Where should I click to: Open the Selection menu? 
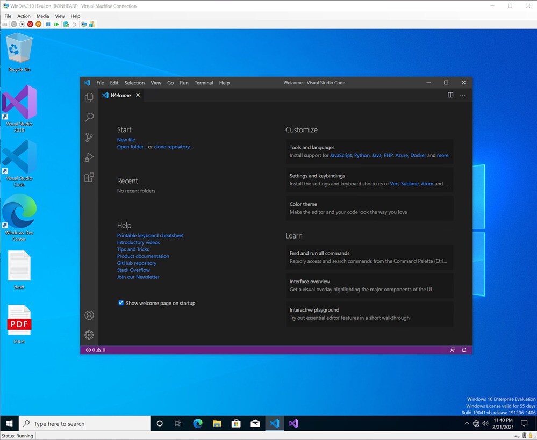tap(134, 83)
